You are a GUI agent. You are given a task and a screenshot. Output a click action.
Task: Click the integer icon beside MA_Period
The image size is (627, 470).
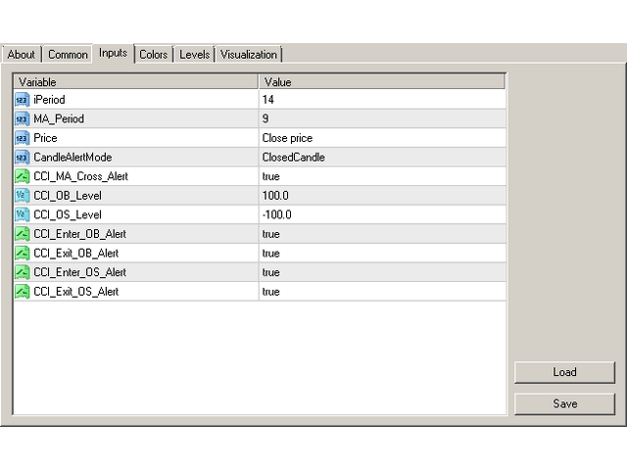coord(22,118)
